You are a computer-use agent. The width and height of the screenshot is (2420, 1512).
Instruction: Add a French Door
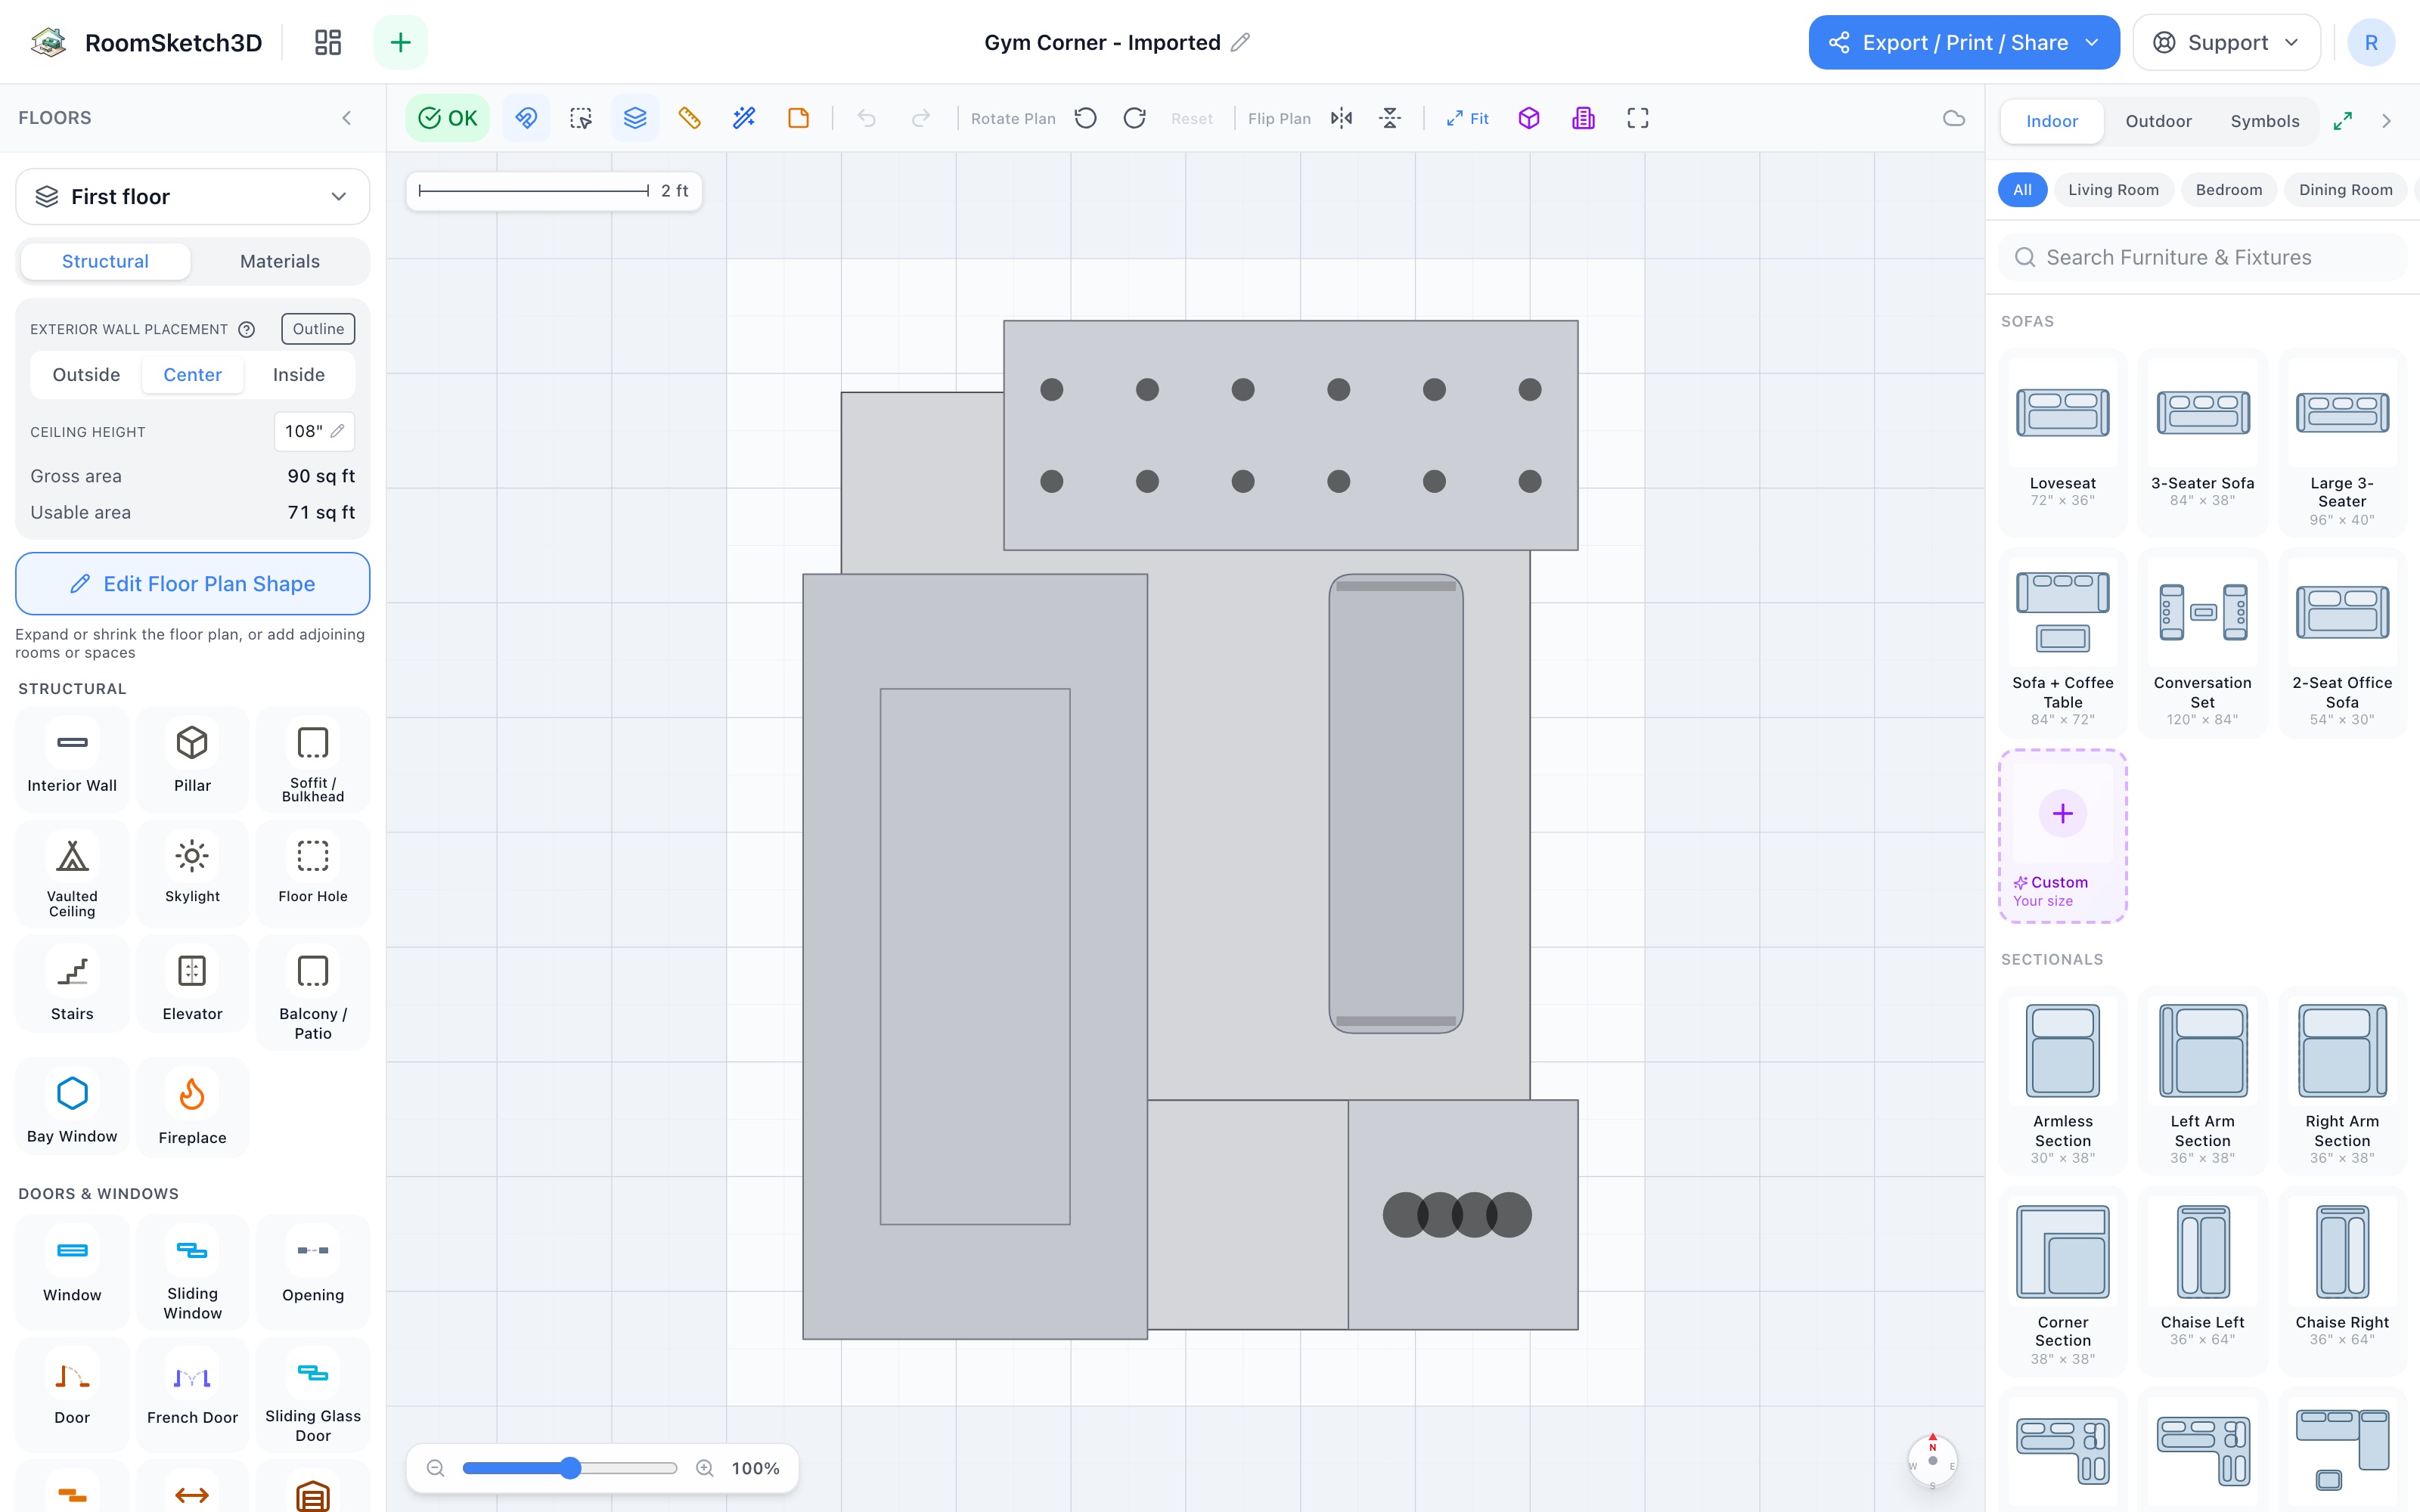(192, 1394)
